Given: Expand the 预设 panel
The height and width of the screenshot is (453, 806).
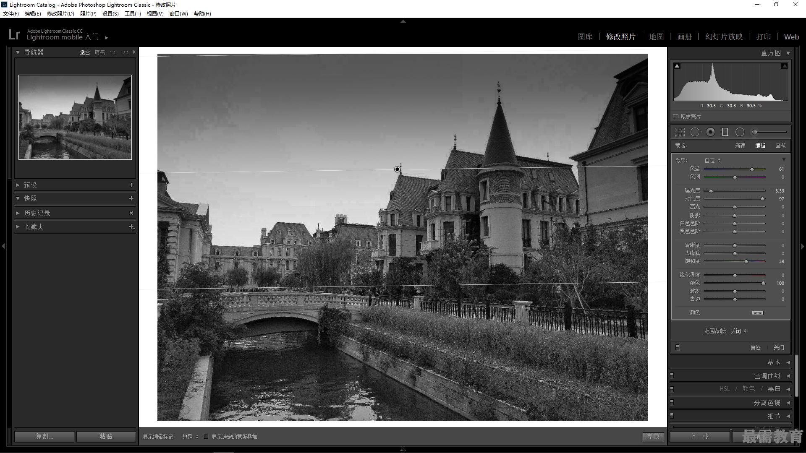Looking at the screenshot, I should pyautogui.click(x=18, y=185).
